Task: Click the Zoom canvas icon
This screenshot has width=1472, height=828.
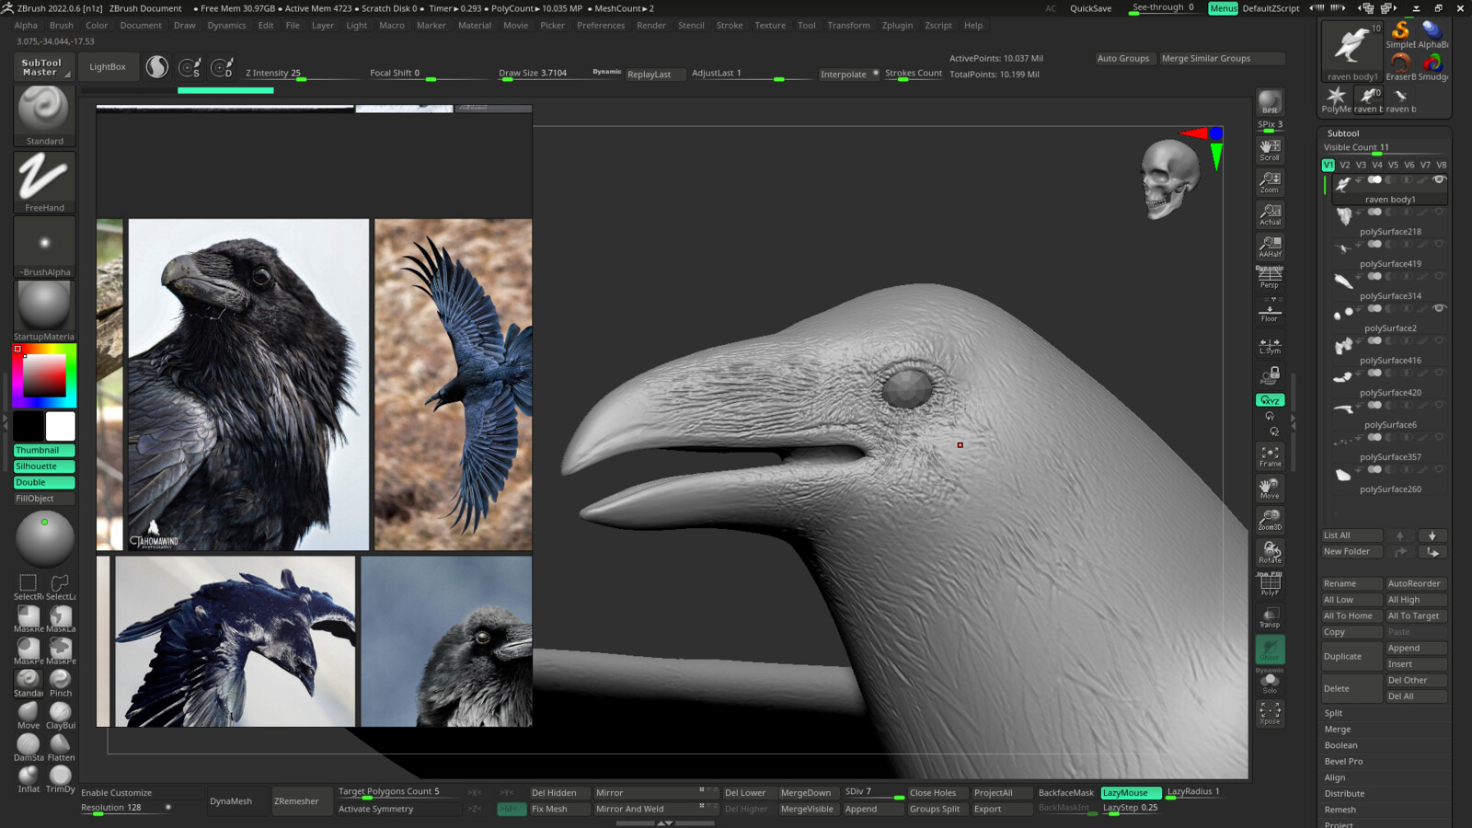Action: [1270, 182]
